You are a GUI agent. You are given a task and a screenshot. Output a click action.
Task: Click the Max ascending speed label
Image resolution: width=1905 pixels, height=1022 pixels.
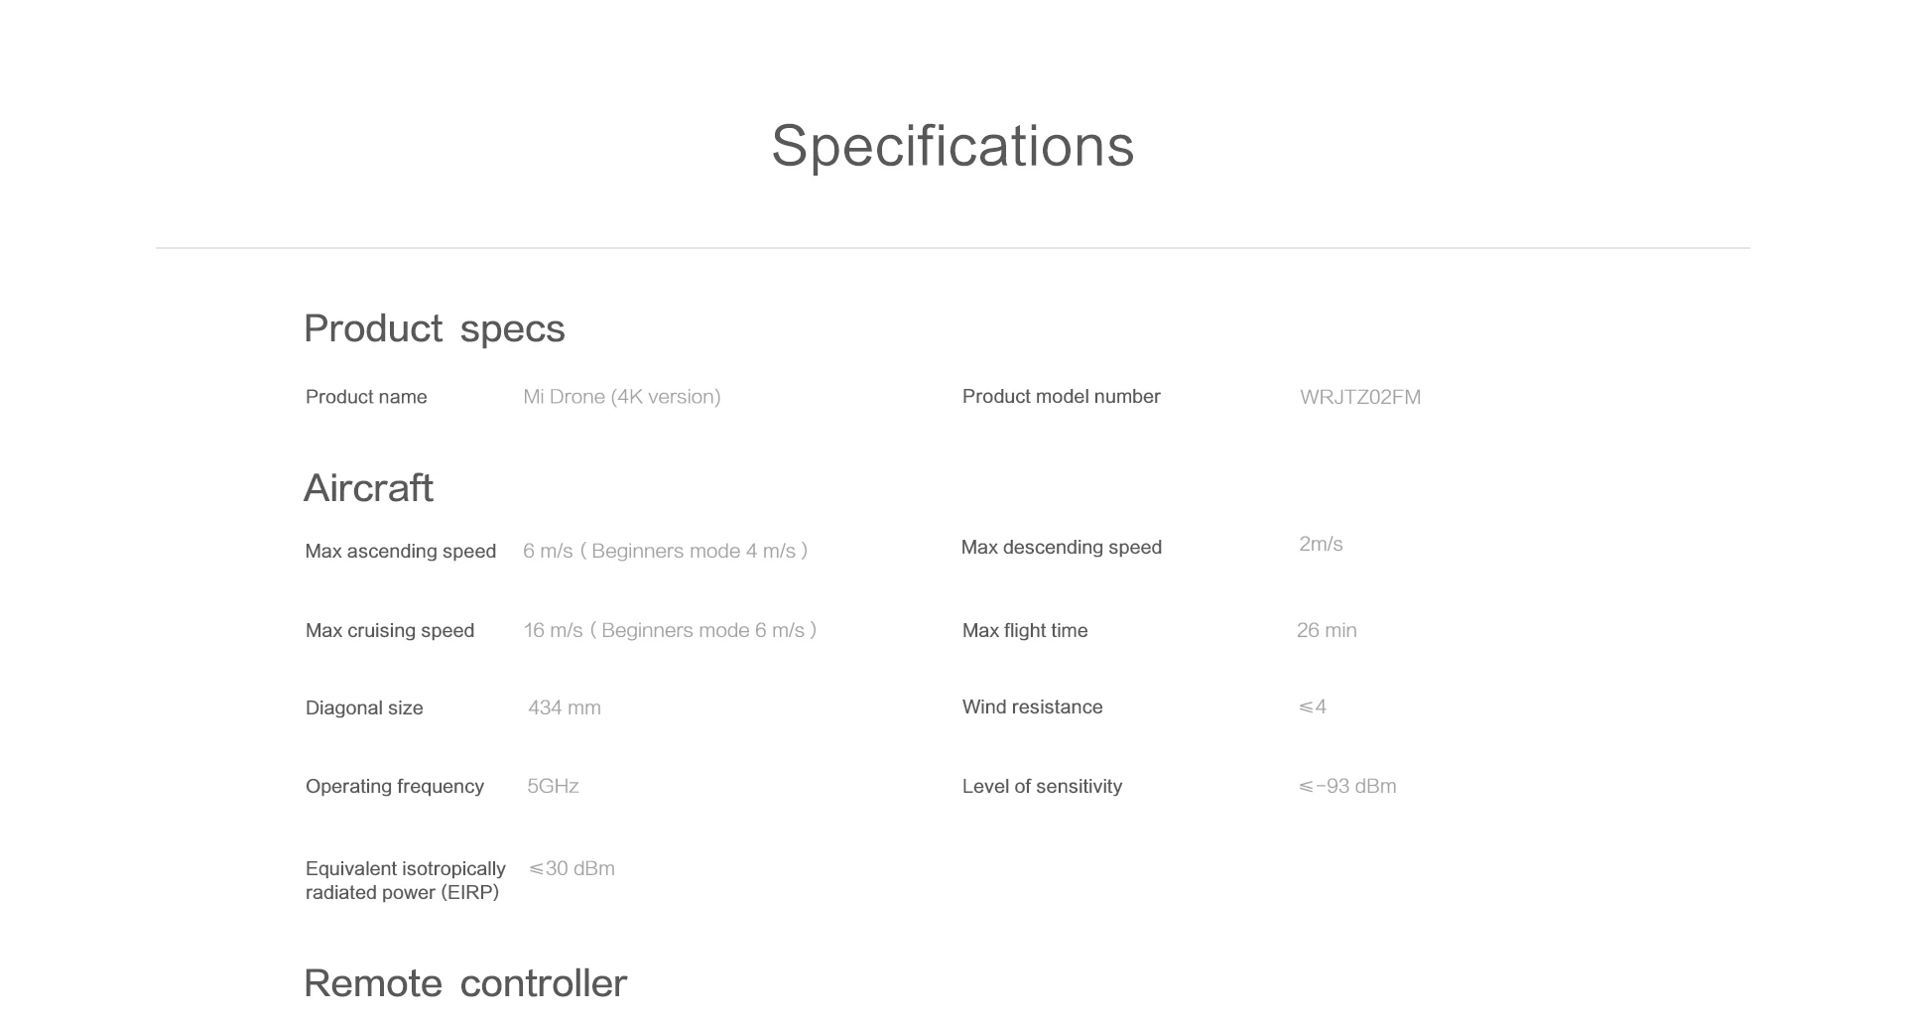[x=400, y=552]
